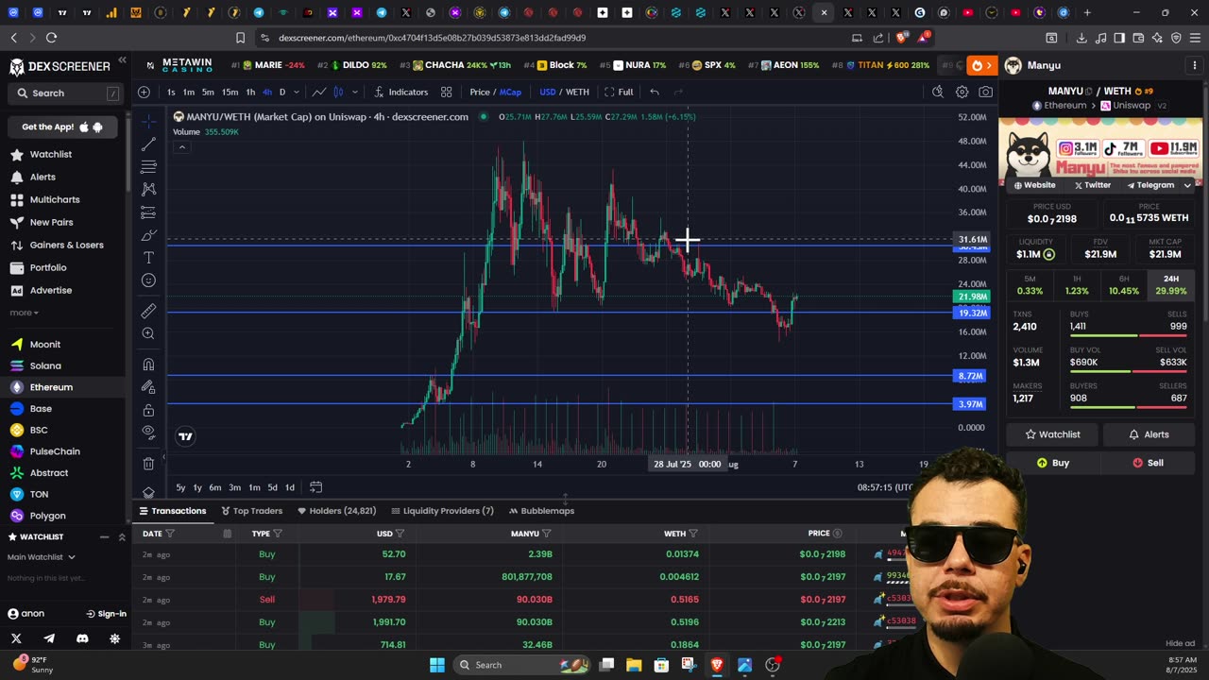Click the 19.32M price line label
This screenshot has height=680, width=1209.
coord(971,313)
